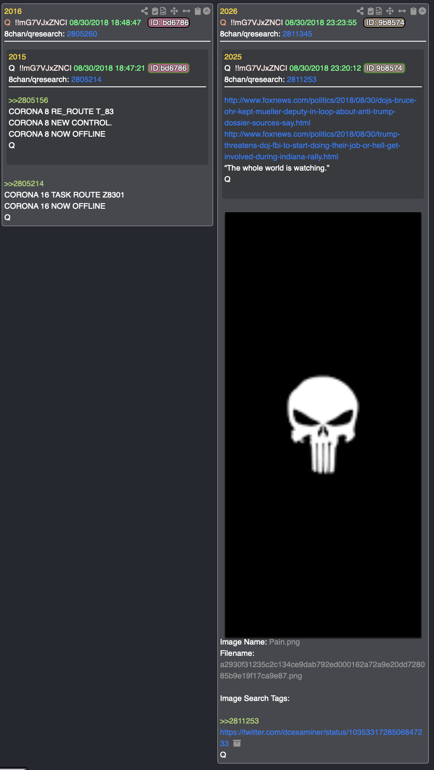Screen dimensions: 434x770
Task: Open Fox News Trump Indiana rally link
Action: (312, 145)
